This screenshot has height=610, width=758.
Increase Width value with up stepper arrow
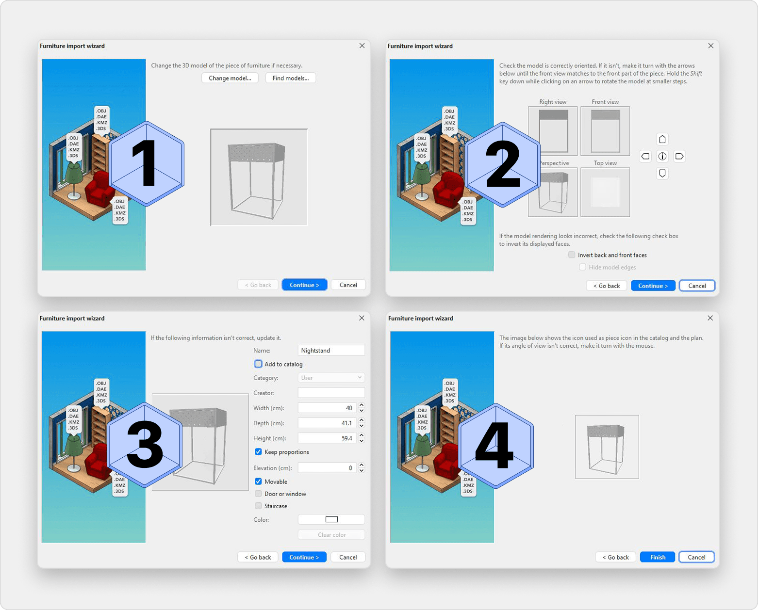click(362, 405)
